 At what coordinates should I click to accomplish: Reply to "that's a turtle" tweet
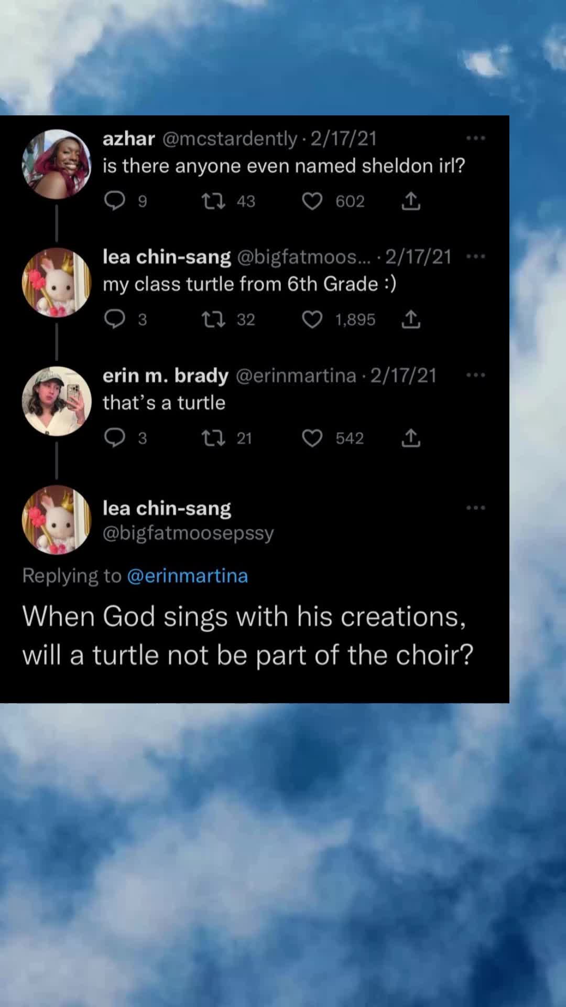coord(115,438)
